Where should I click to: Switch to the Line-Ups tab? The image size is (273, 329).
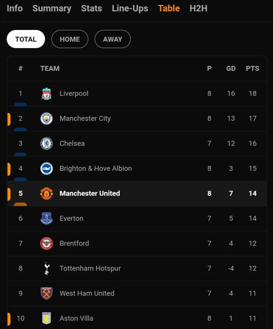(x=130, y=9)
